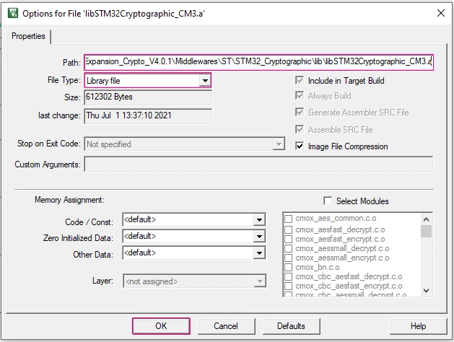454x342 pixels.
Task: Click the modules list scroll down arrow
Action: (x=426, y=291)
